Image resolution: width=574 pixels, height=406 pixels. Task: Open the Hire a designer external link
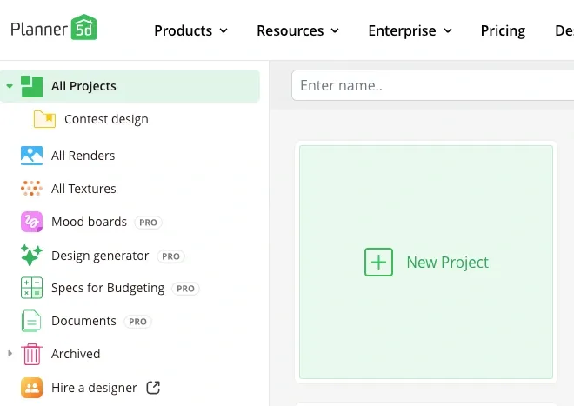click(x=153, y=388)
